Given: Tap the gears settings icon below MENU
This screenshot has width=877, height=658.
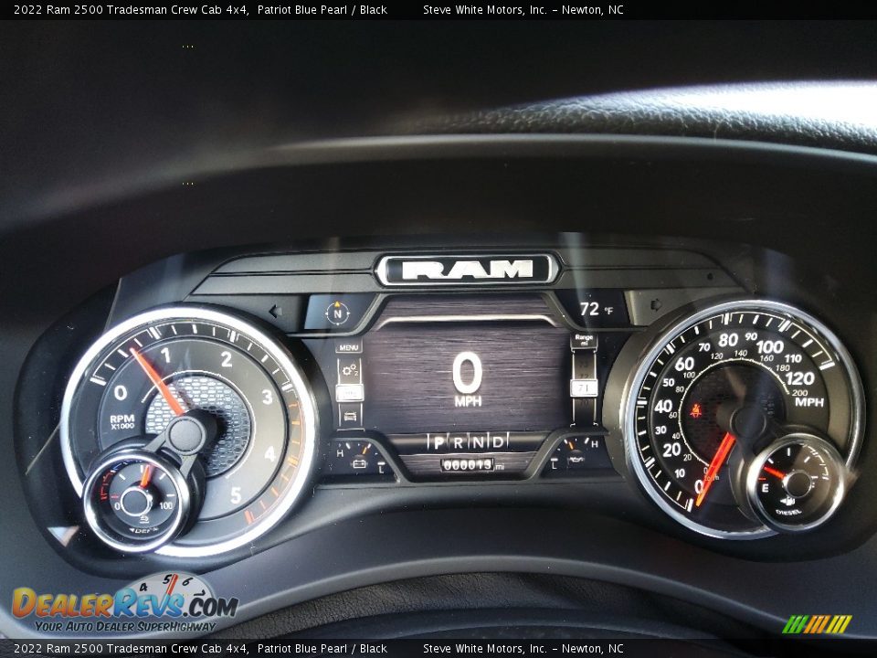Looking at the screenshot, I should coord(350,370).
